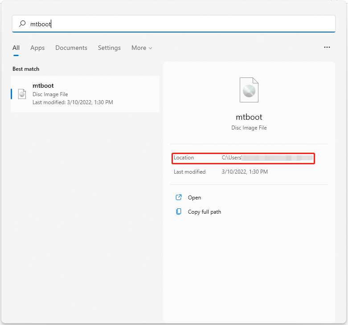Select the mtboot best match result
This screenshot has height=325, width=348.
(85, 94)
